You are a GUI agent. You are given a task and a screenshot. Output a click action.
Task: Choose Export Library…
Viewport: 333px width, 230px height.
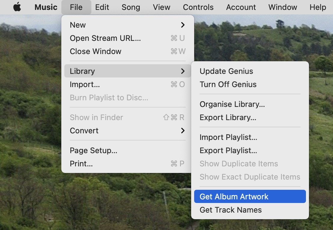click(x=250, y=117)
